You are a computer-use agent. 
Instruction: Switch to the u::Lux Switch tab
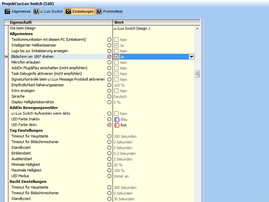(48, 11)
